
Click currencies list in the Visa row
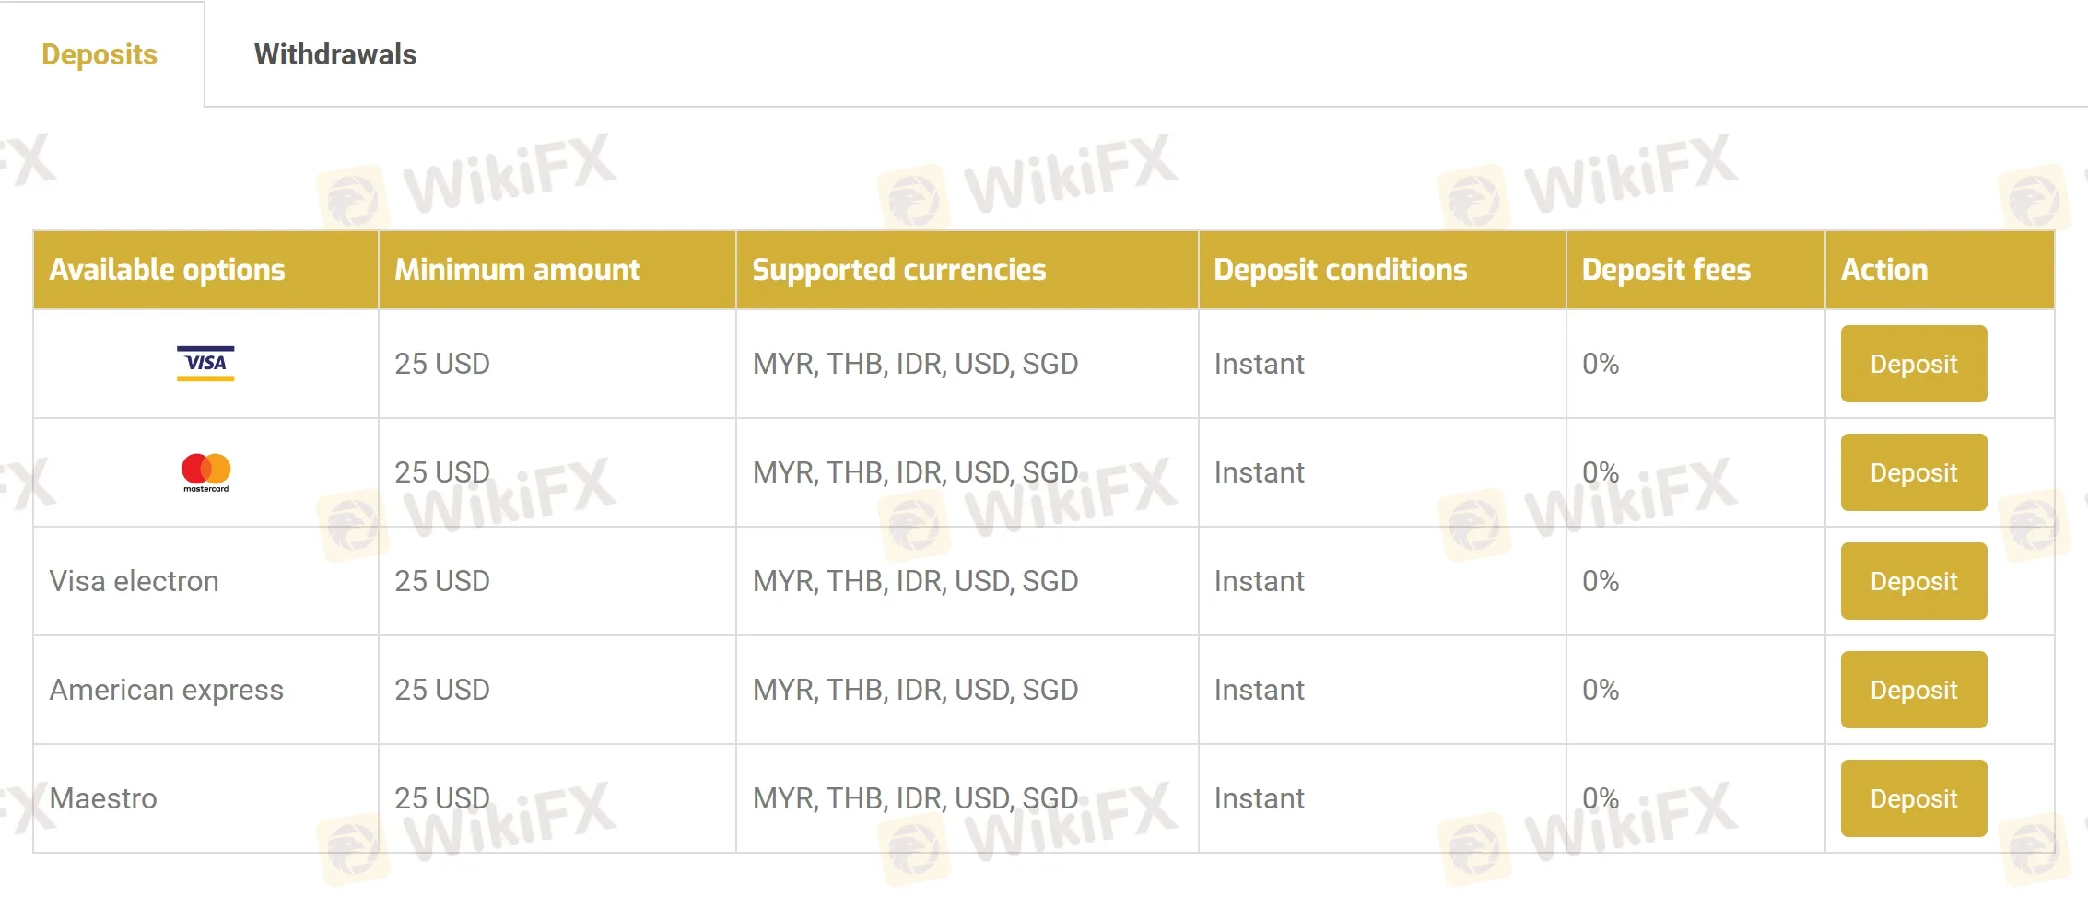click(x=915, y=364)
